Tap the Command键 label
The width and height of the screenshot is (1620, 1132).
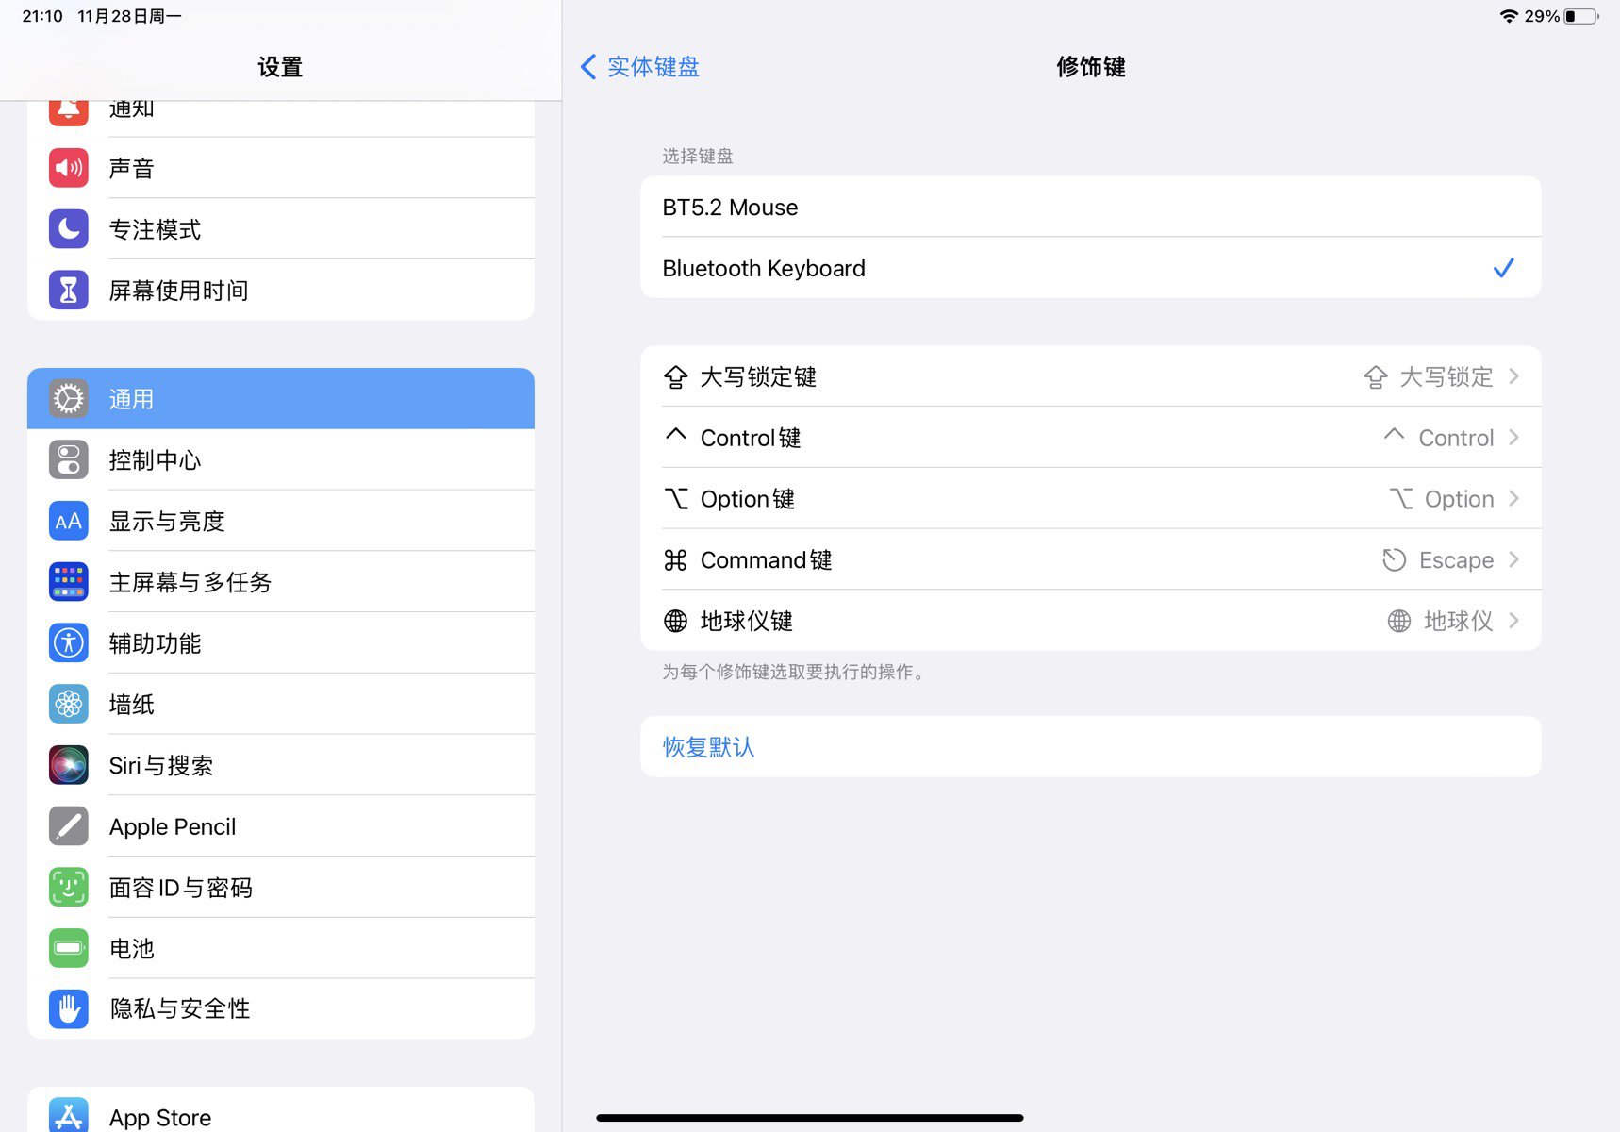coord(766,560)
